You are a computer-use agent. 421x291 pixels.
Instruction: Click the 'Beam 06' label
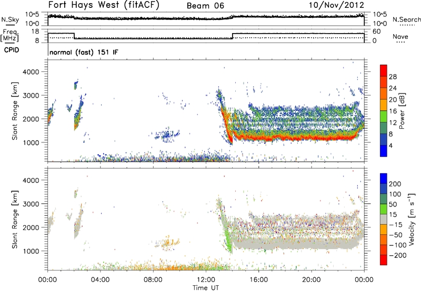pos(205,6)
